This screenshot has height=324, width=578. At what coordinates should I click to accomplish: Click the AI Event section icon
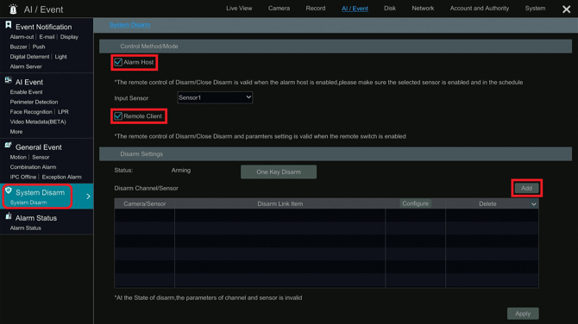[x=8, y=80]
